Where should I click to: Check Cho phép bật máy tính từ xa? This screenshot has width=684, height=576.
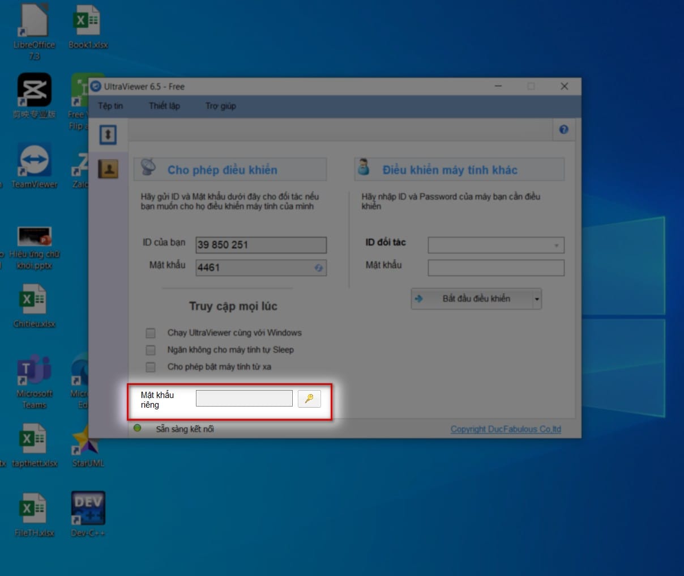pyautogui.click(x=151, y=367)
